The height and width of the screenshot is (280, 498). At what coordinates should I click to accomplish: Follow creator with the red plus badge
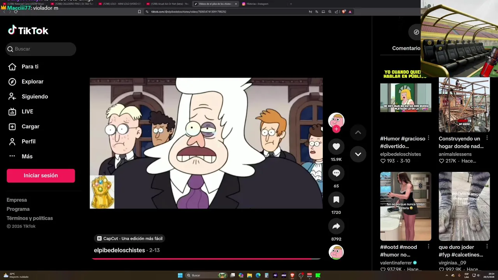click(x=336, y=129)
